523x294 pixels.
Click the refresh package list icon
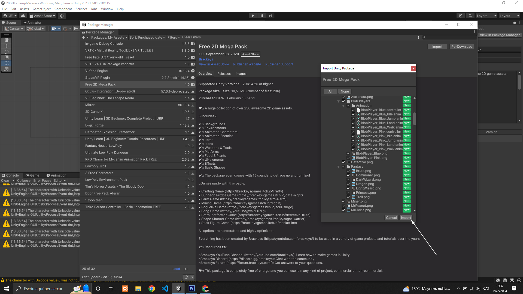186,277
